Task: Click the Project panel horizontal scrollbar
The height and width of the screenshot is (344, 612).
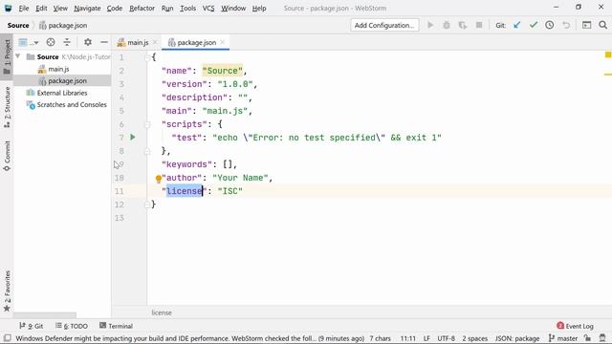Action: (45, 314)
